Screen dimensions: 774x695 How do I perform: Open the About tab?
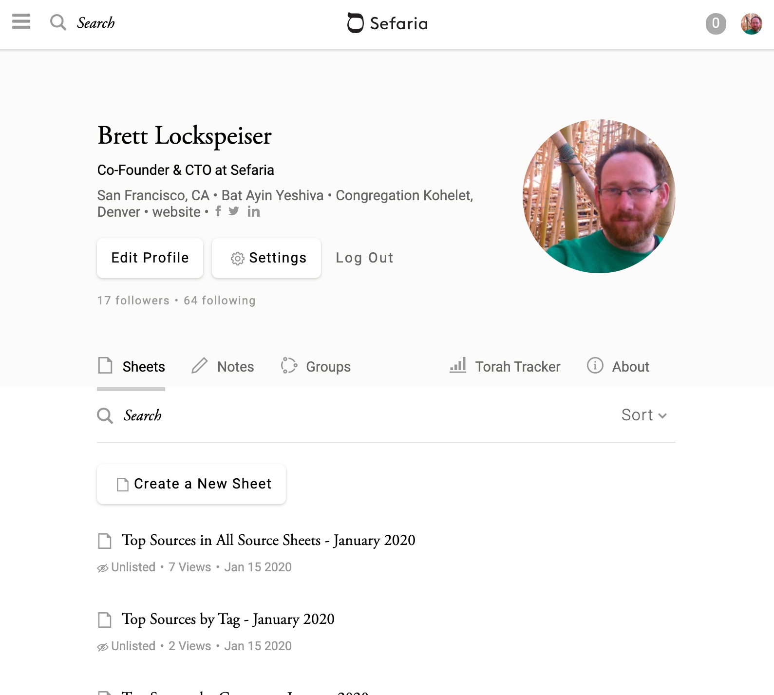point(618,366)
